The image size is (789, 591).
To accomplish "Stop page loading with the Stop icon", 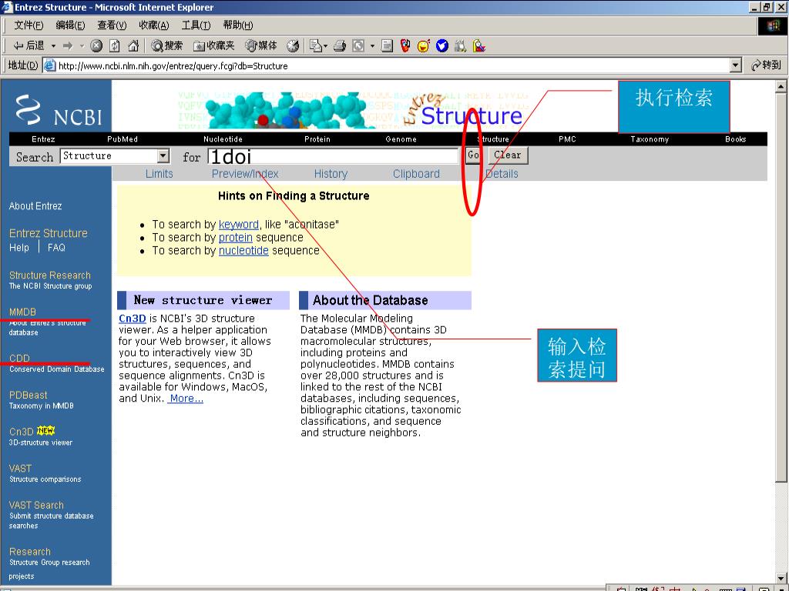I will pos(96,45).
